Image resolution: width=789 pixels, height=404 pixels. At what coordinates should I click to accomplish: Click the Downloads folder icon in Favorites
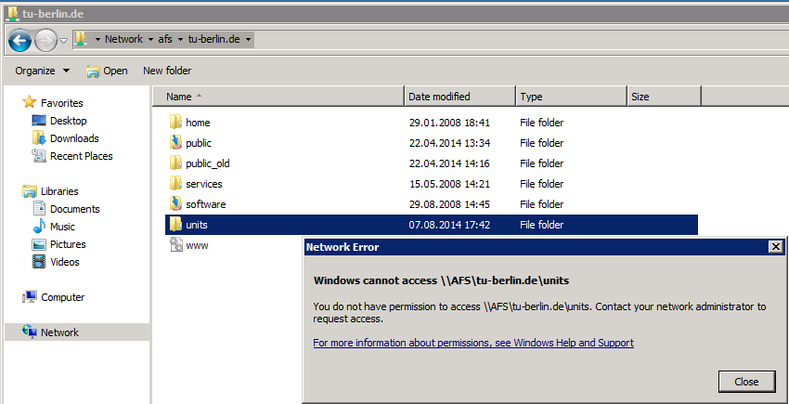pyautogui.click(x=39, y=138)
